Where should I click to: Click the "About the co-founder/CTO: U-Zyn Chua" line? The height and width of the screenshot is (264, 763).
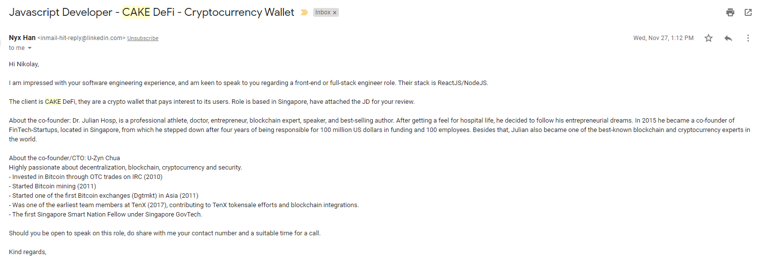coord(64,158)
